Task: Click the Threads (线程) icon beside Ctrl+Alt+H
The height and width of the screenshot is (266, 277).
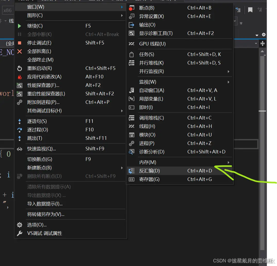Action: [x=132, y=126]
